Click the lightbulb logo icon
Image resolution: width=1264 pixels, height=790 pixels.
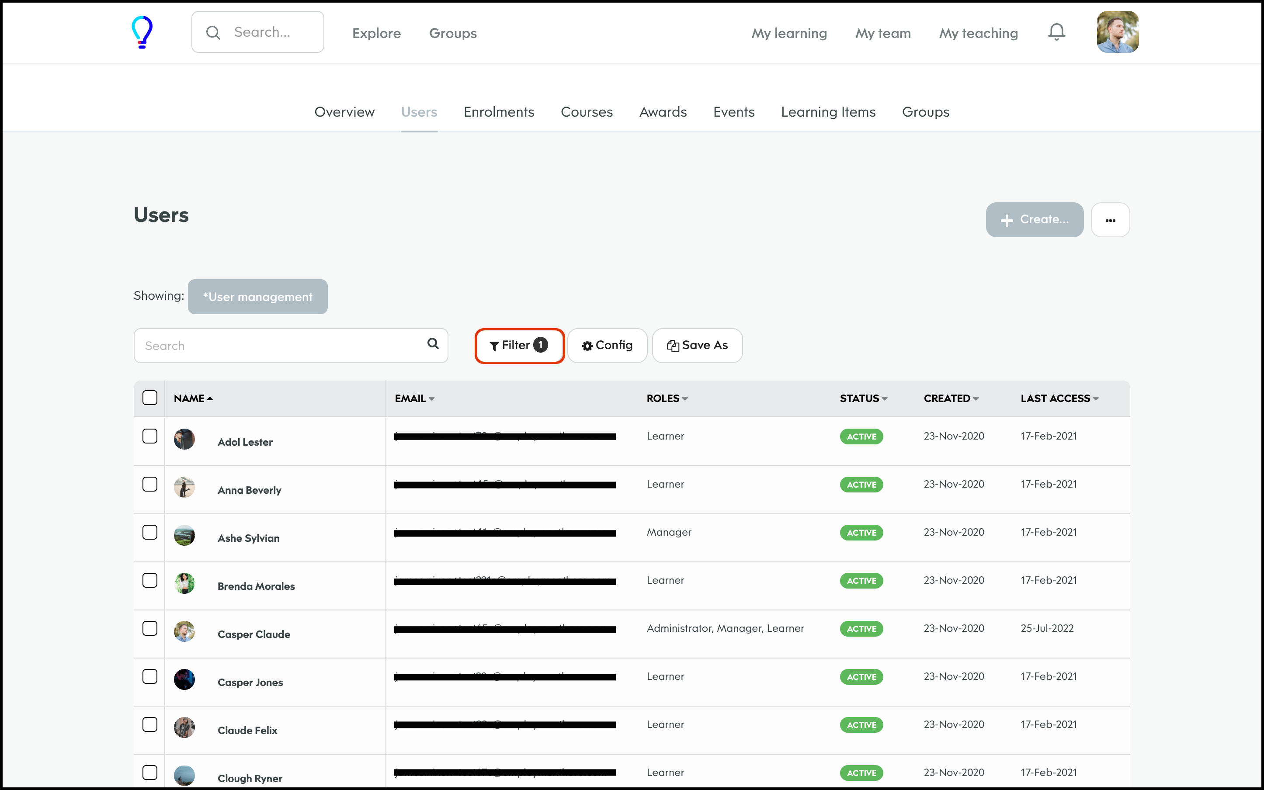(x=142, y=32)
